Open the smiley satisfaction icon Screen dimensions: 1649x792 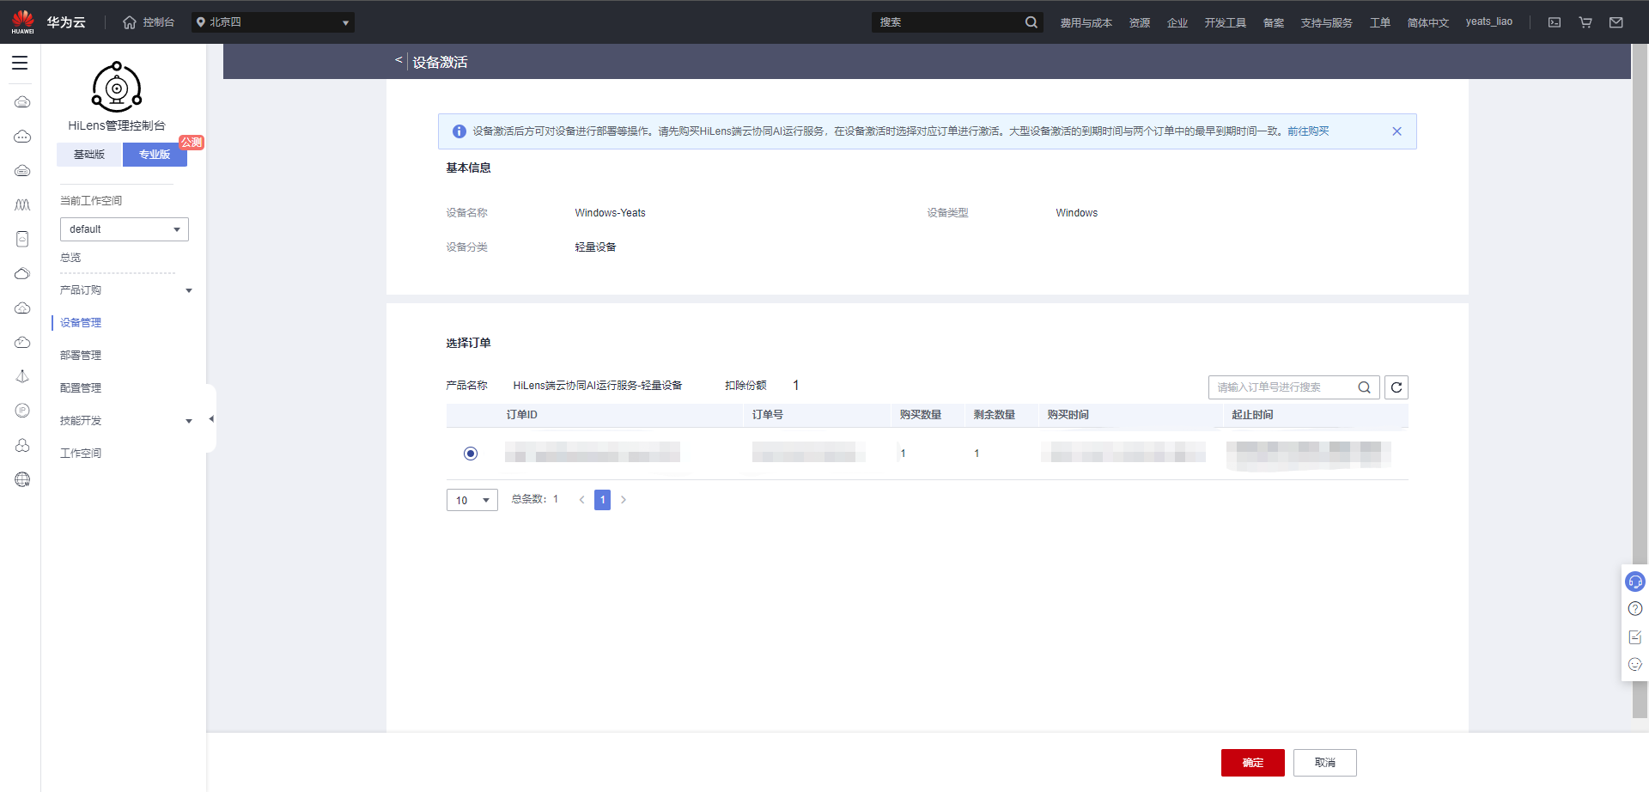(x=1635, y=665)
